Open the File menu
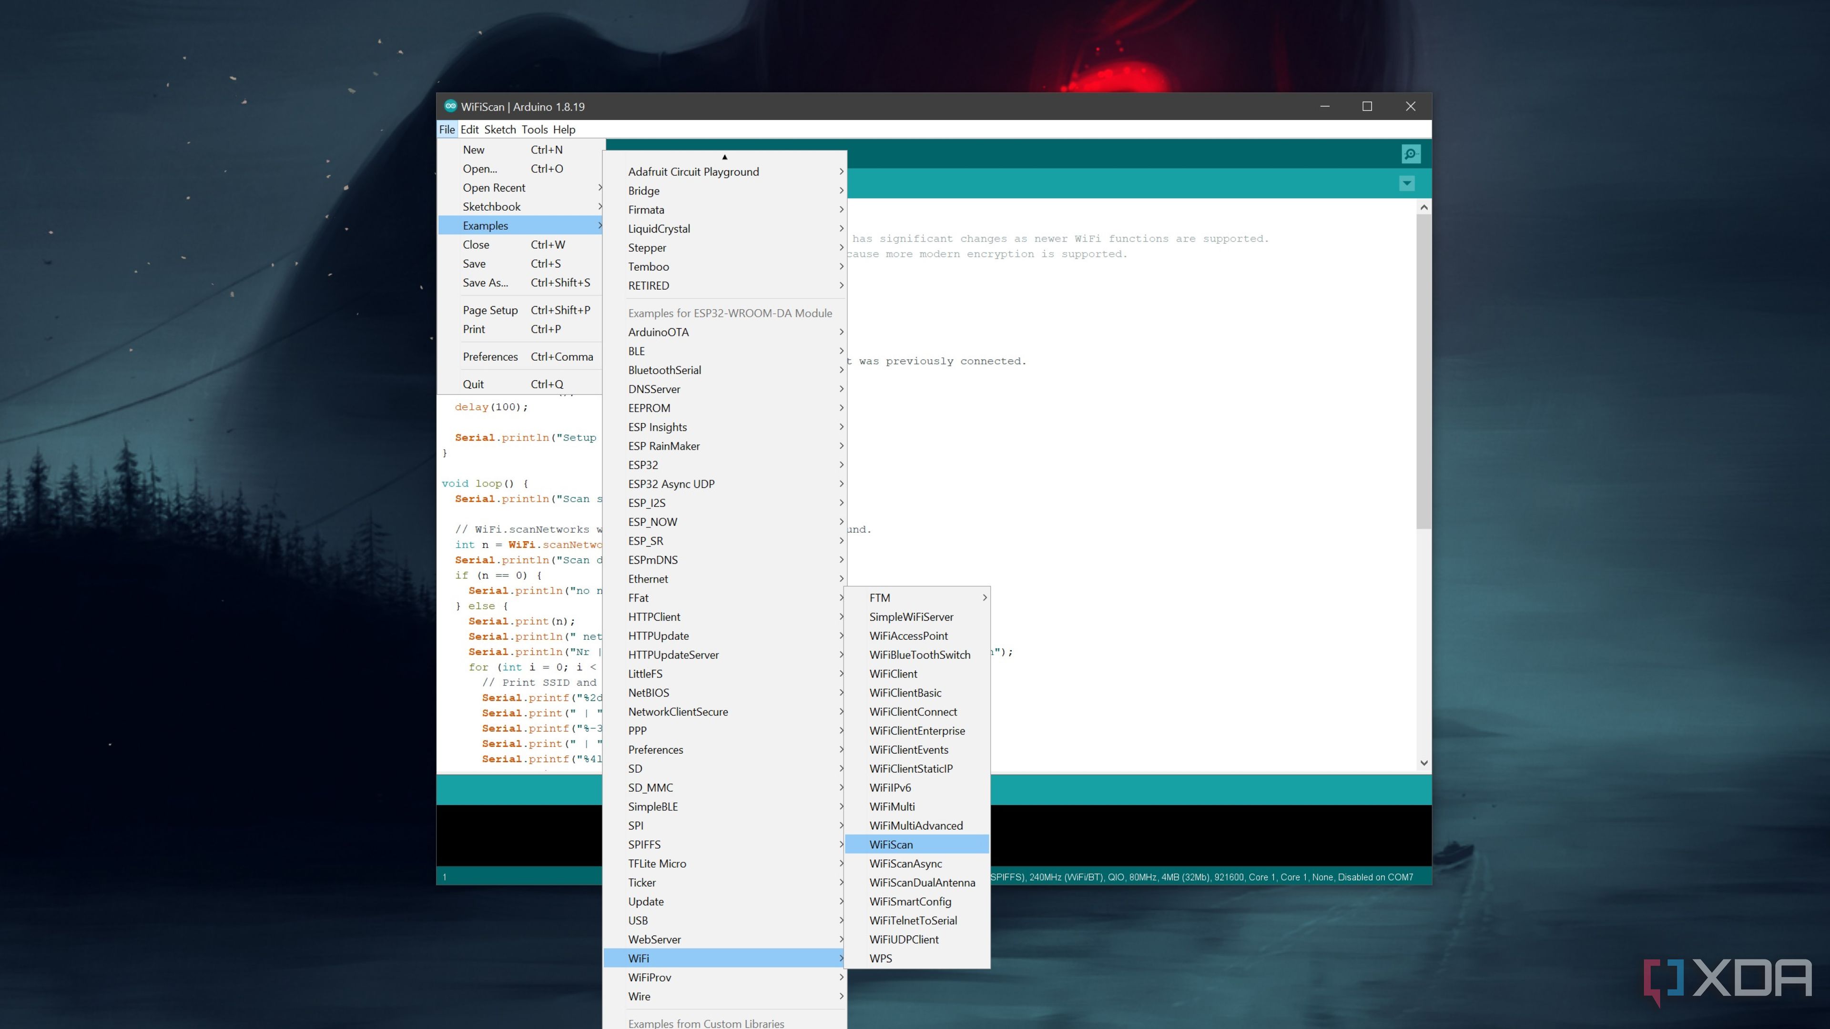Image resolution: width=1830 pixels, height=1029 pixels. click(447, 129)
